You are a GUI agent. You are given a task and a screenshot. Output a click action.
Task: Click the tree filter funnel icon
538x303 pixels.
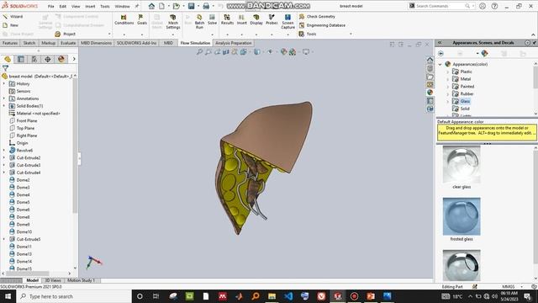point(6,68)
